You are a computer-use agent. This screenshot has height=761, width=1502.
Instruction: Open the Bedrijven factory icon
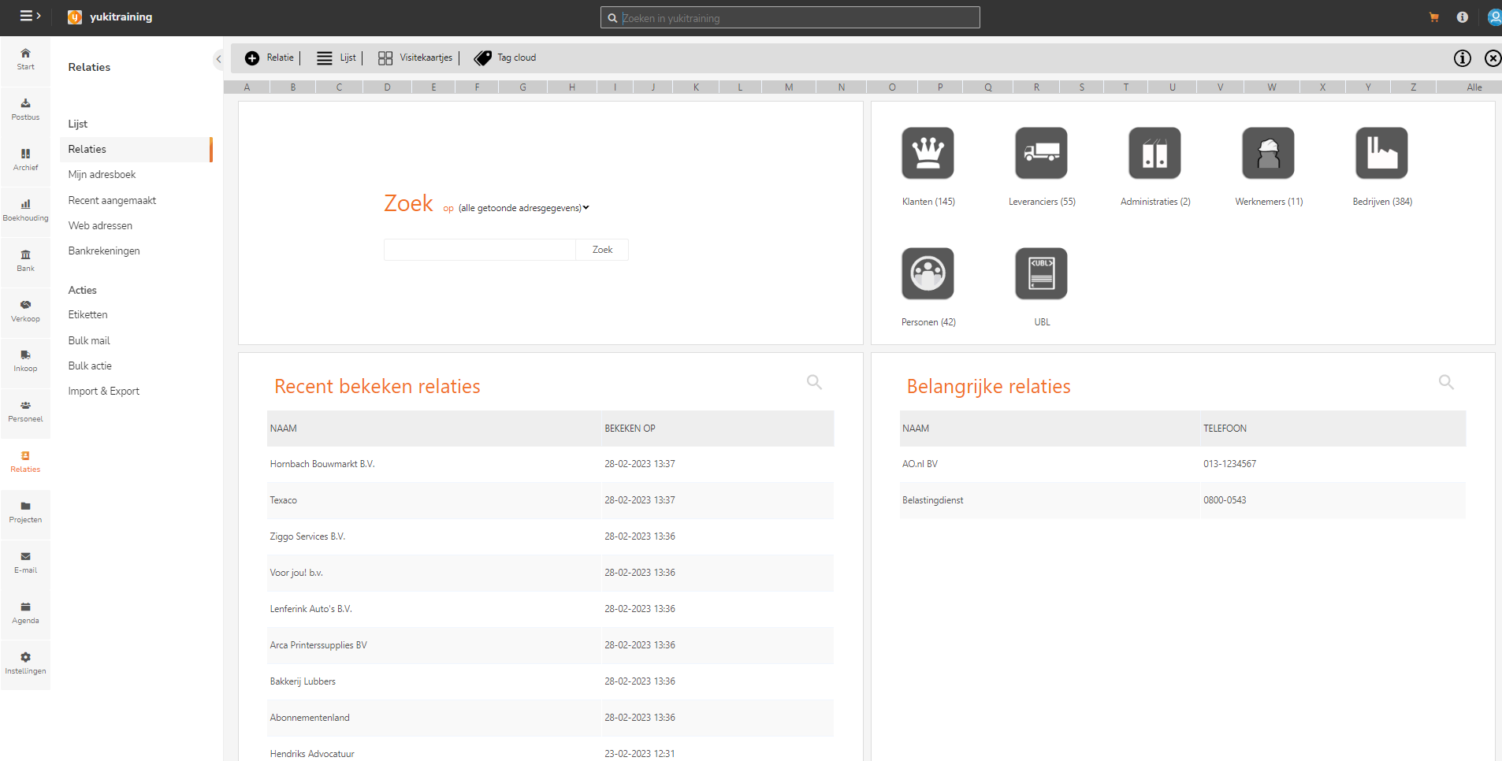coord(1381,154)
